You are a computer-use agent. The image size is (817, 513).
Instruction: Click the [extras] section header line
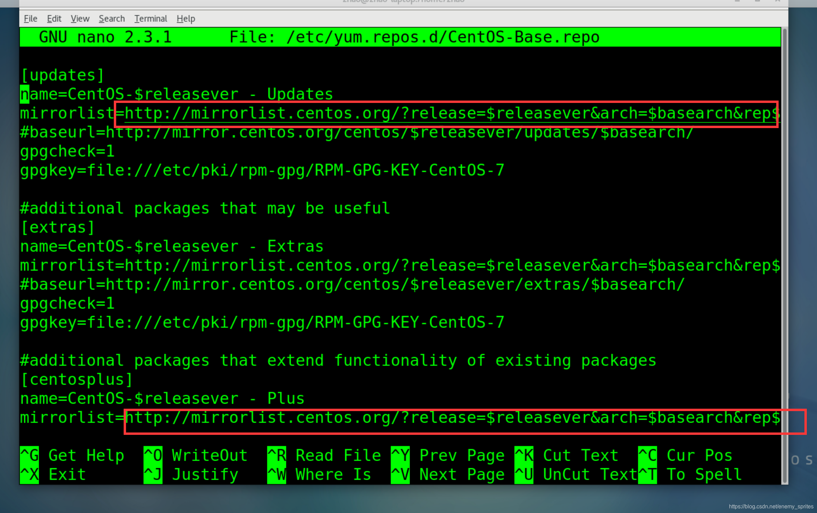[x=57, y=228]
